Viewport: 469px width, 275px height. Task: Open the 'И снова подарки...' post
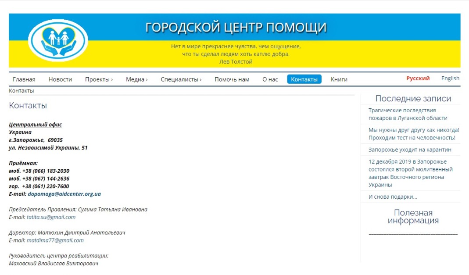click(x=393, y=197)
